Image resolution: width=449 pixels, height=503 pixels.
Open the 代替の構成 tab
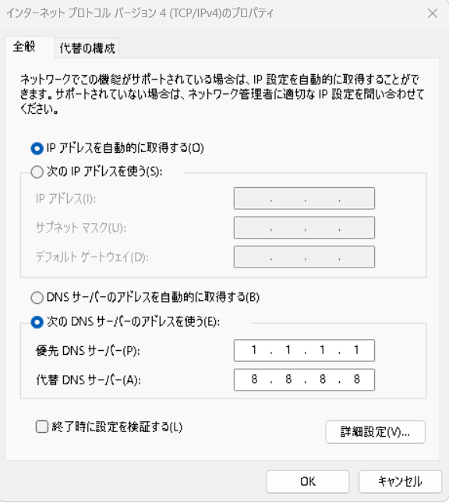click(87, 48)
